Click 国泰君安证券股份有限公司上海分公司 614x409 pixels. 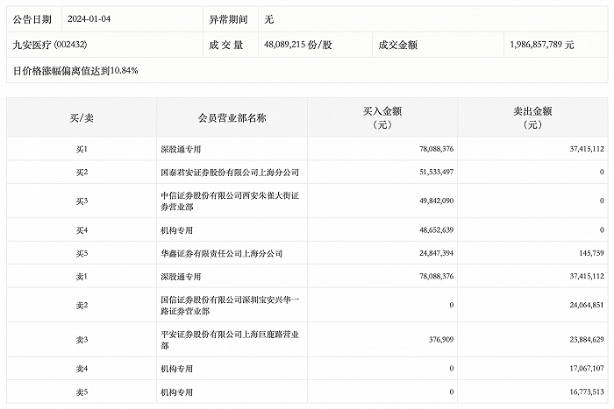point(230,172)
